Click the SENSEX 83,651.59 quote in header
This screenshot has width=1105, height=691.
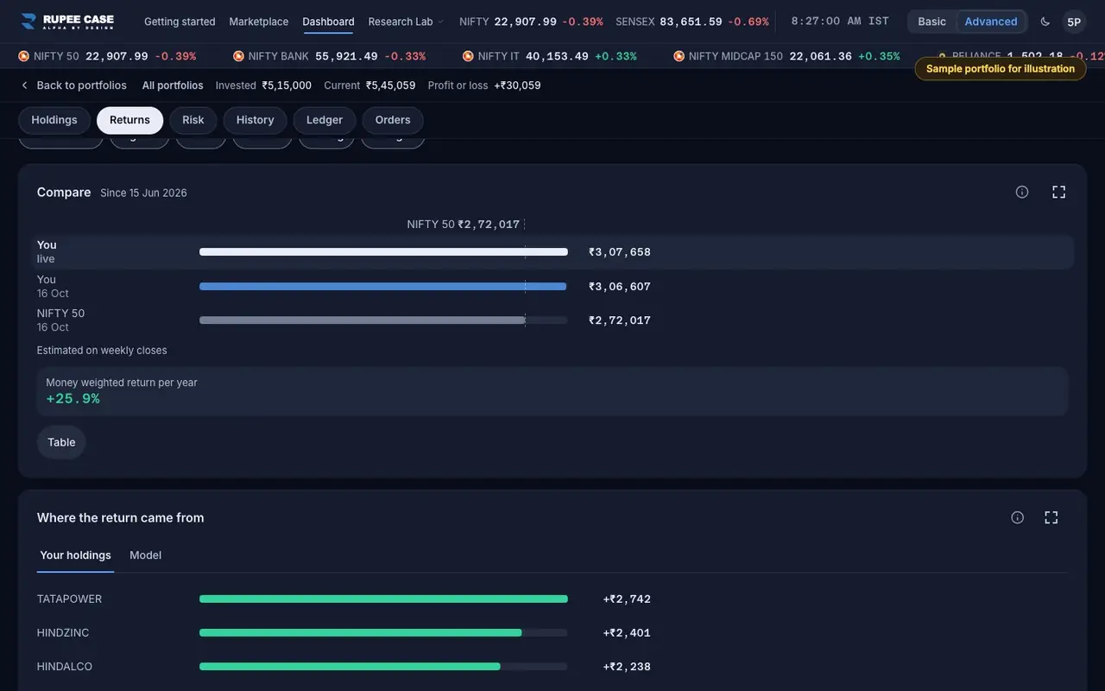click(692, 22)
